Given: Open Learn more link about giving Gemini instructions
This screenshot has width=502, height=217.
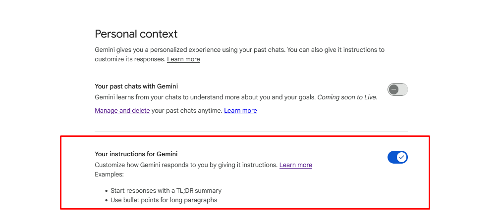Looking at the screenshot, I should pyautogui.click(x=295, y=165).
